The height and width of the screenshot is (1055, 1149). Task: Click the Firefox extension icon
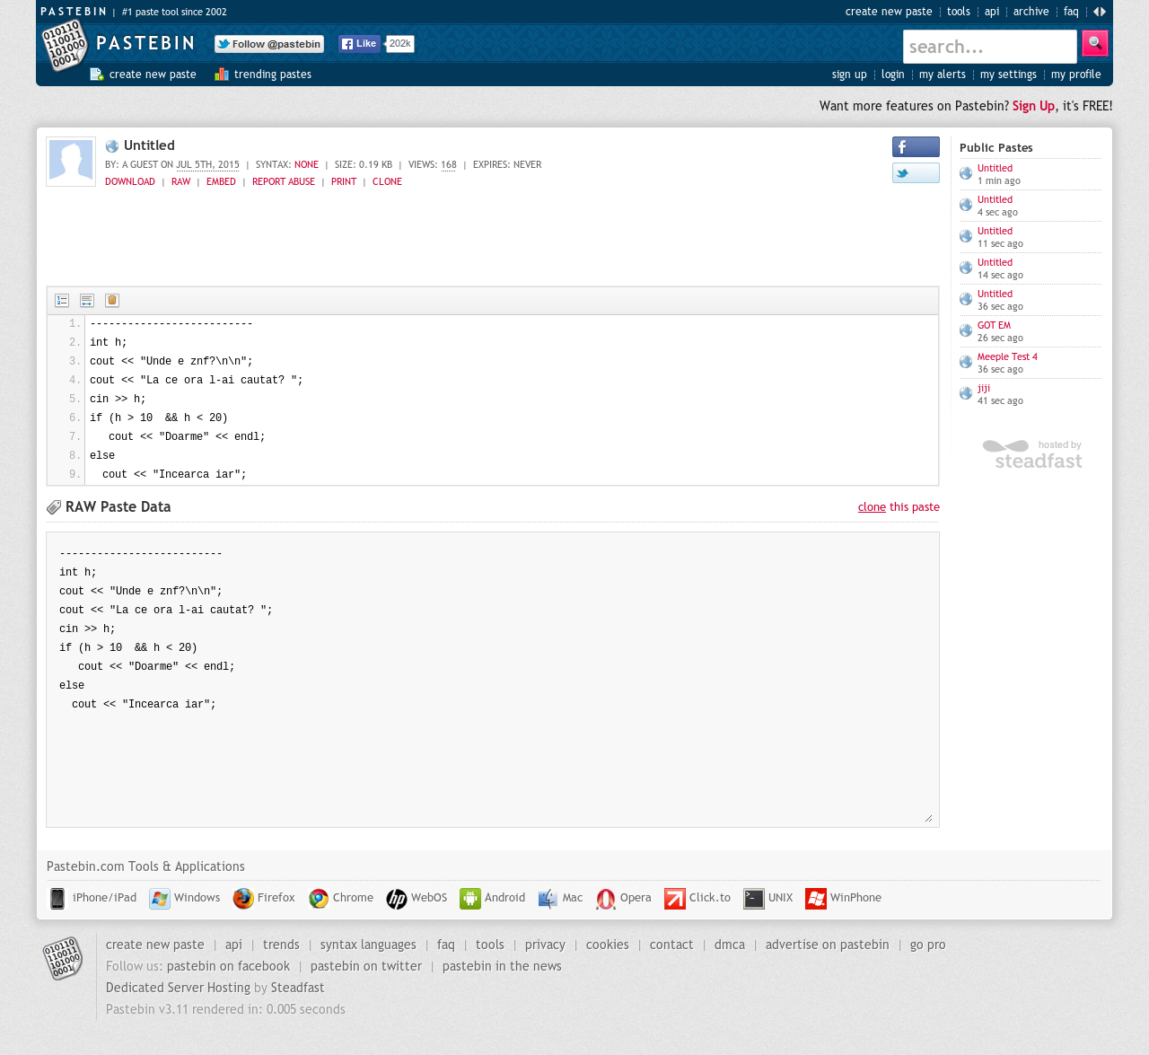point(243,899)
